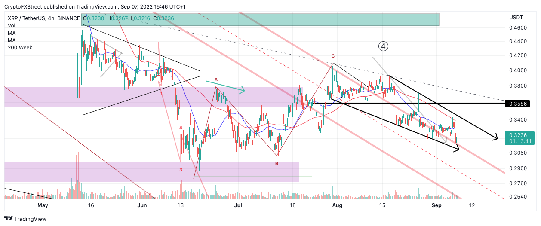The image size is (541, 226).
Task: Click the 18 date axis label
Action: tap(292, 205)
